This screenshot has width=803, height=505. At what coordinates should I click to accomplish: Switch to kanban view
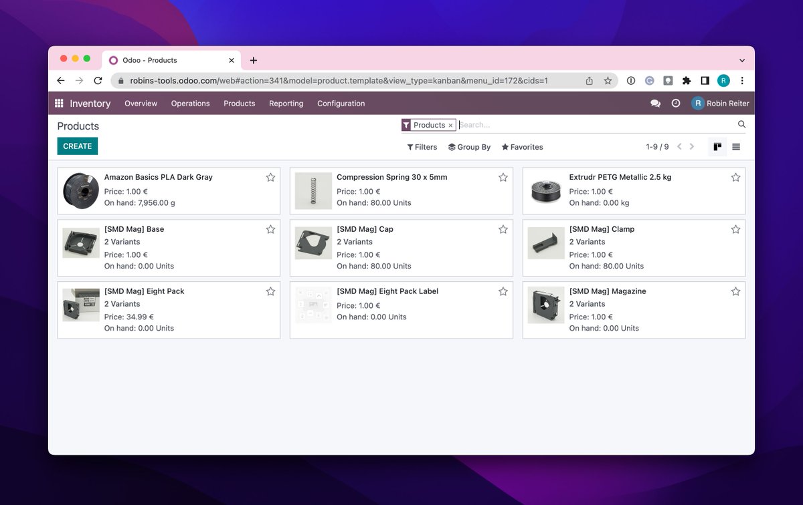tap(717, 147)
